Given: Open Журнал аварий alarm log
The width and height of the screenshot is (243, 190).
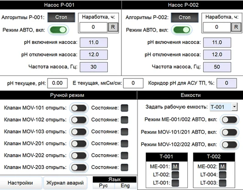Looking at the screenshot, I should pos(65,183).
